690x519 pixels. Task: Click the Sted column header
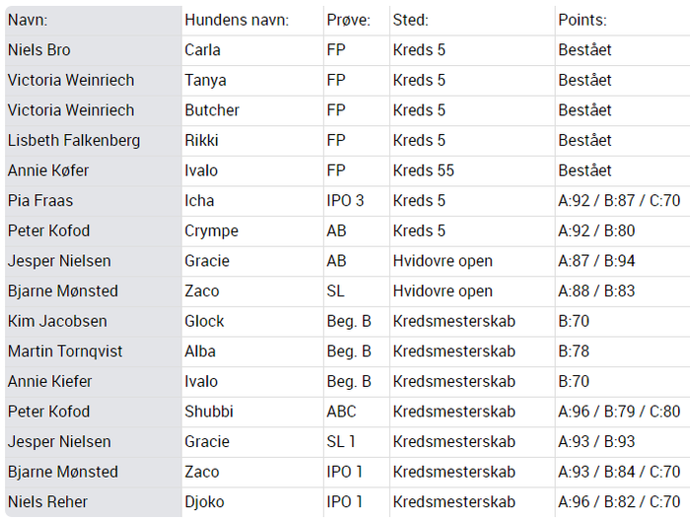click(472, 21)
